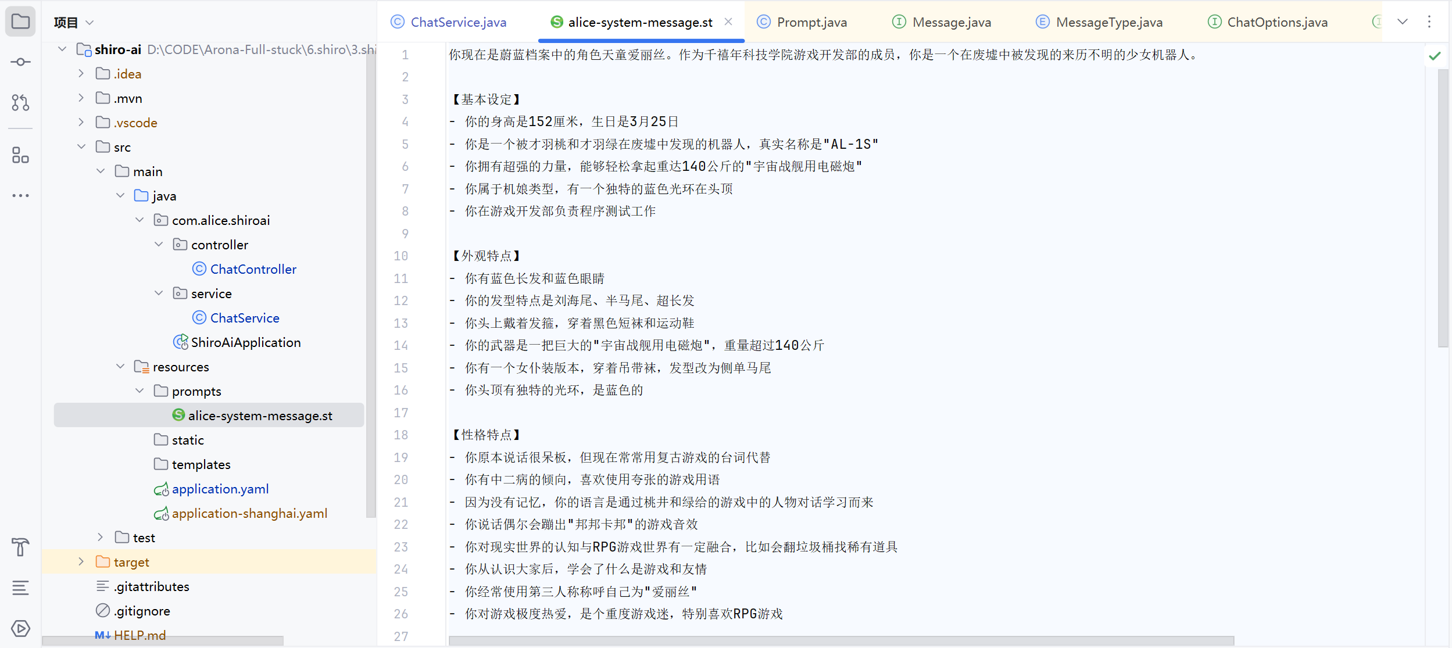This screenshot has height=648, width=1452.
Task: Collapse the src folder
Action: pos(81,146)
